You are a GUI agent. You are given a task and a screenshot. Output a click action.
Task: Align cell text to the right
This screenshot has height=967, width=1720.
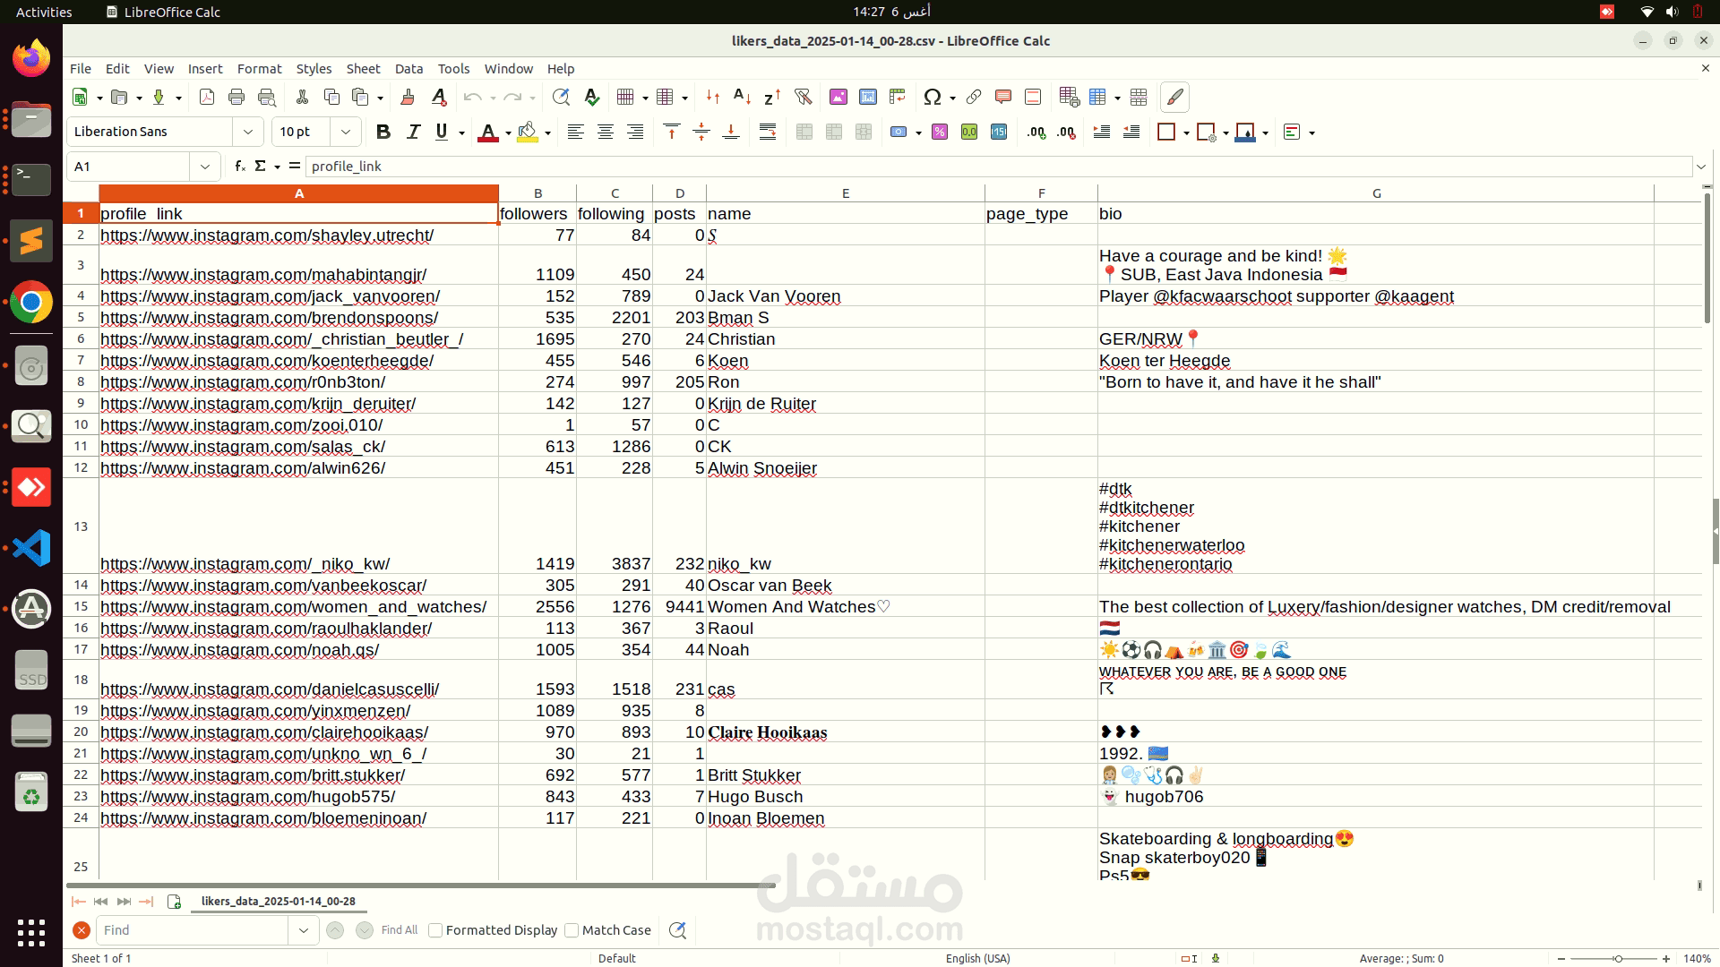[635, 133]
